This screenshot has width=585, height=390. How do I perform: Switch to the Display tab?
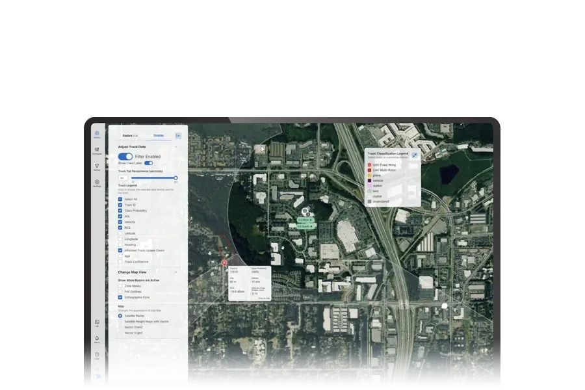pyautogui.click(x=159, y=136)
